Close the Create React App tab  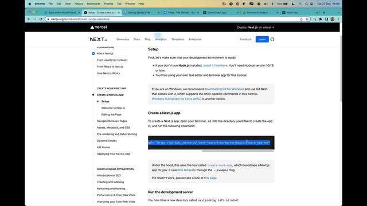tap(237, 13)
